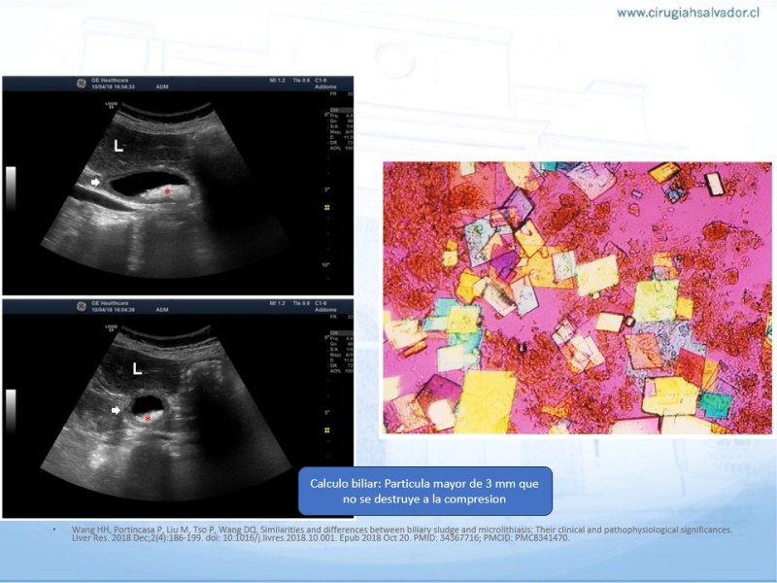The image size is (777, 583).
Task: Click the white L marker in the bottom ultrasound
Action: click(137, 370)
